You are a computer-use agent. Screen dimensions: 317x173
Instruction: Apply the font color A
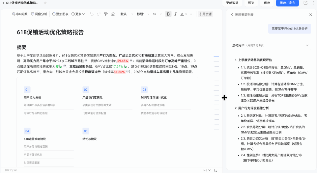182,14
